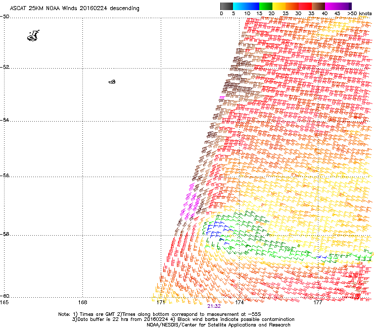Click the 171 longitude axis label
The image size is (374, 328).
tap(161, 302)
